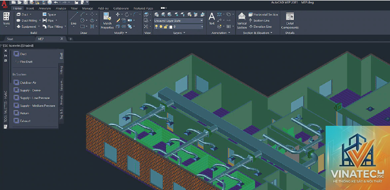Viewport: 390px width, 190px height.
Task: Switch to the Manage ribbon tab
Action: click(88, 8)
